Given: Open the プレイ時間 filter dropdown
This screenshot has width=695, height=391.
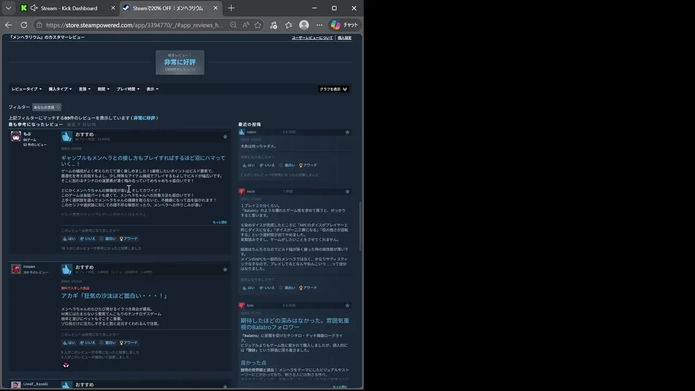Looking at the screenshot, I should (x=128, y=89).
